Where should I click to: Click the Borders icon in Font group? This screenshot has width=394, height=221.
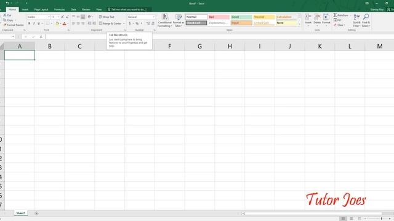click(48, 23)
